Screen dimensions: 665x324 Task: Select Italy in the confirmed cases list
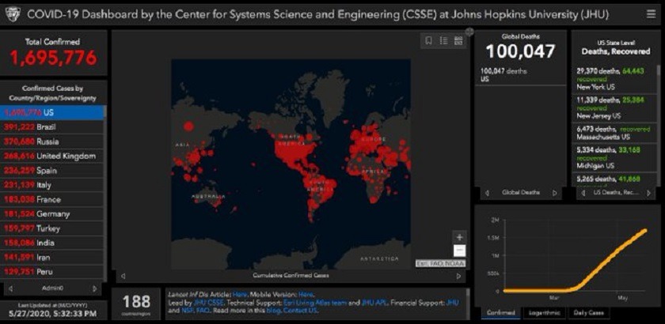(x=52, y=185)
